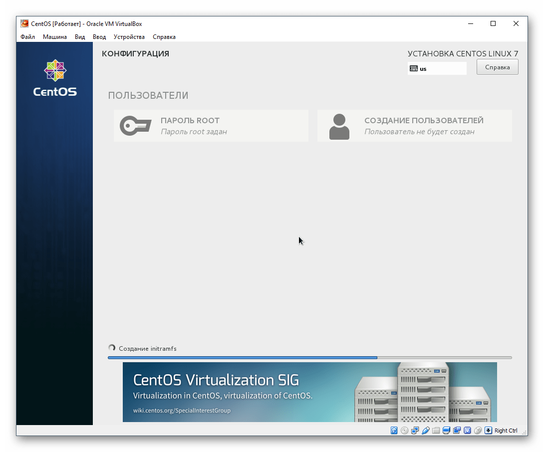The image size is (544, 452).
Task: Click the Справка button near keyboard layout
Action: pos(497,66)
